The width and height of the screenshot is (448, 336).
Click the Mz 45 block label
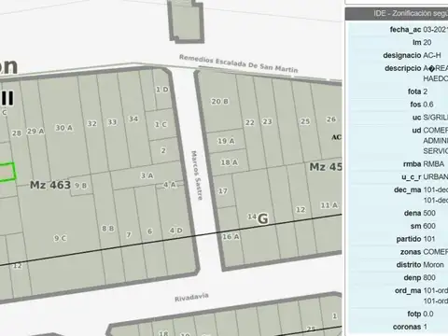[x=326, y=167]
